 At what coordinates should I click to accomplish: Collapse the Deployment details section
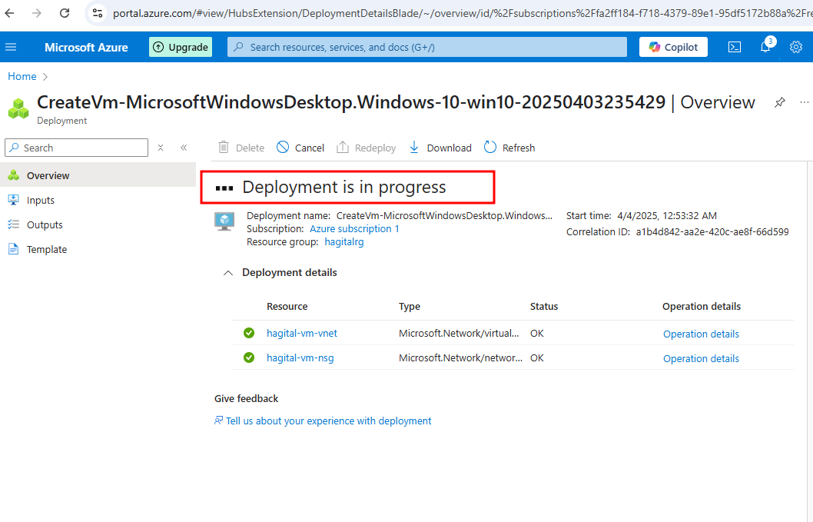click(x=227, y=273)
